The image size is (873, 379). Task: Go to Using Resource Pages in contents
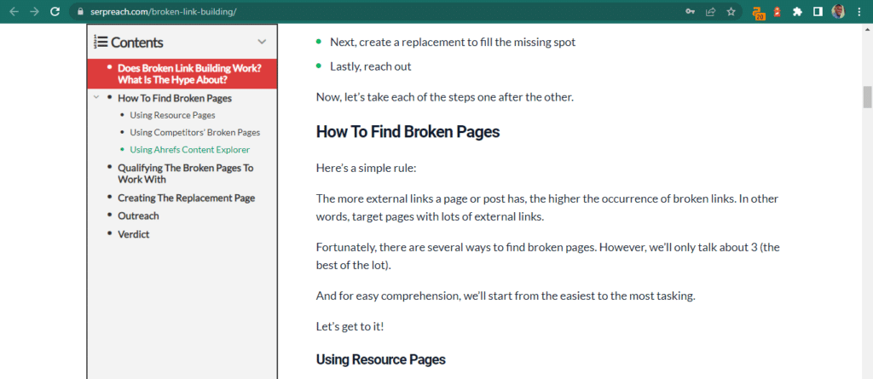tap(172, 116)
